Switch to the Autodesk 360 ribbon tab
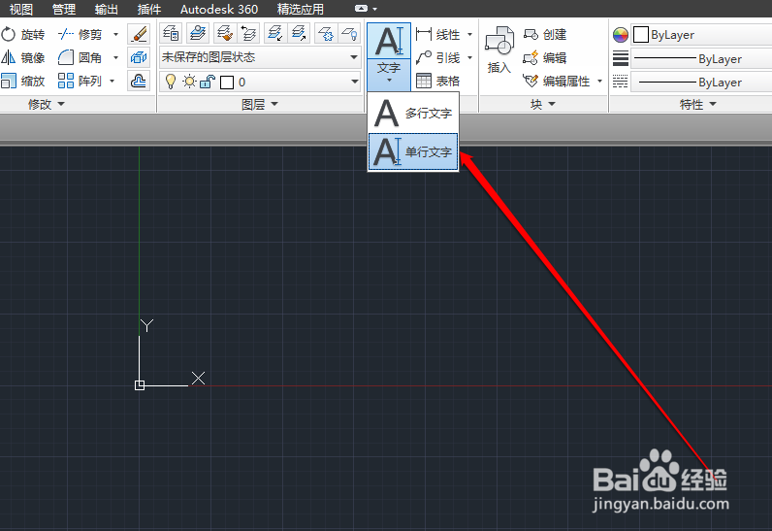 [219, 9]
